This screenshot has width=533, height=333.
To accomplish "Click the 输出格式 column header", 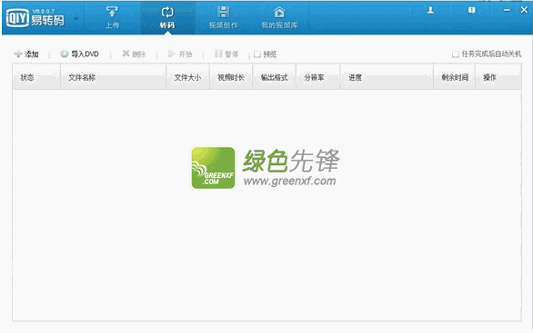I will (x=275, y=77).
